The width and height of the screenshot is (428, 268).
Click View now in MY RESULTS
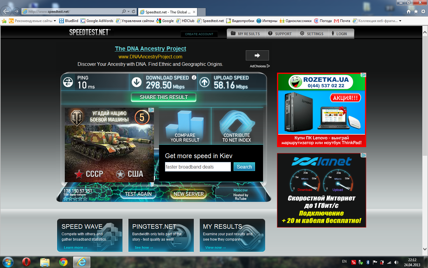pos(215,247)
